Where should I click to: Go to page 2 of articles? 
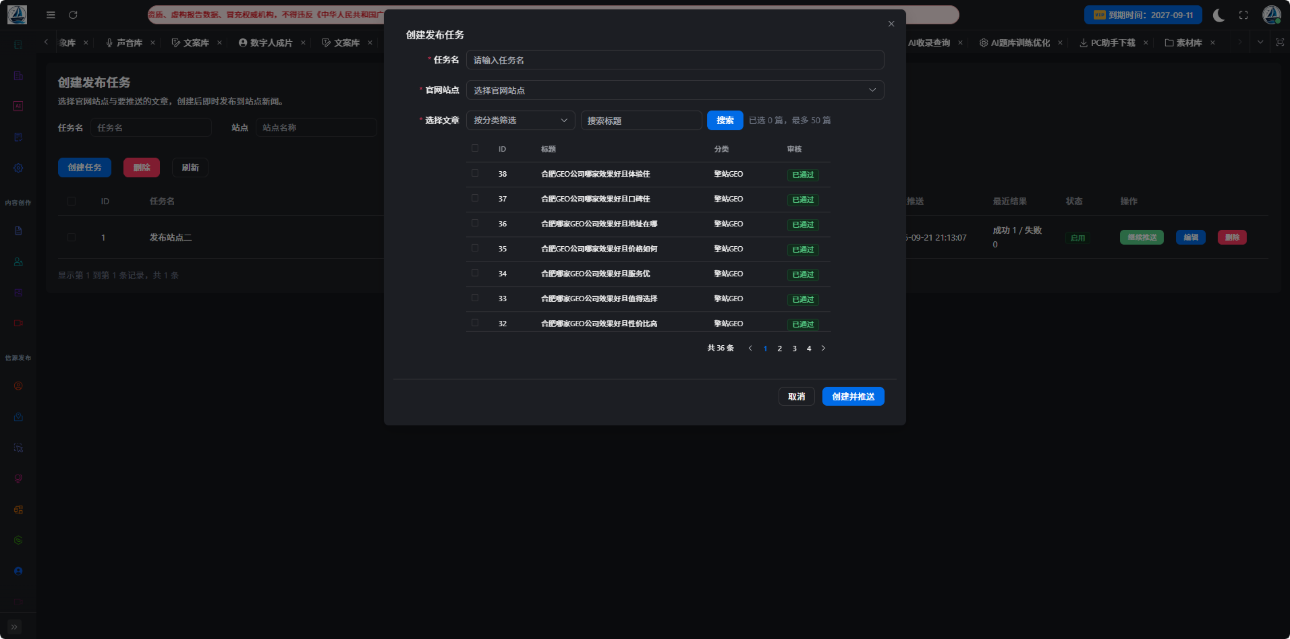tap(780, 348)
